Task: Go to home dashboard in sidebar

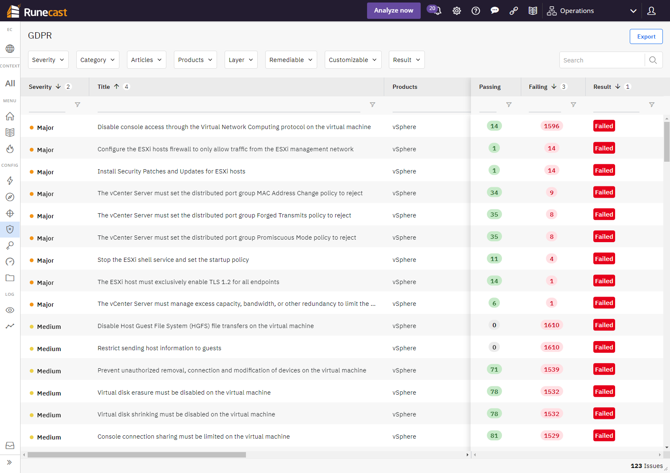Action: click(x=10, y=116)
